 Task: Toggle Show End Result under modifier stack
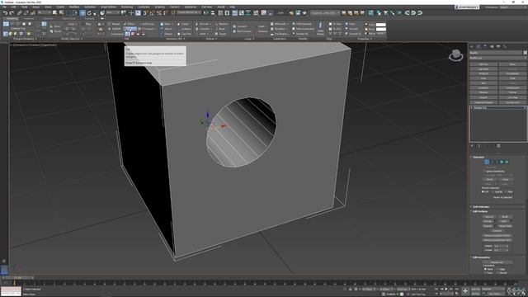(x=478, y=146)
